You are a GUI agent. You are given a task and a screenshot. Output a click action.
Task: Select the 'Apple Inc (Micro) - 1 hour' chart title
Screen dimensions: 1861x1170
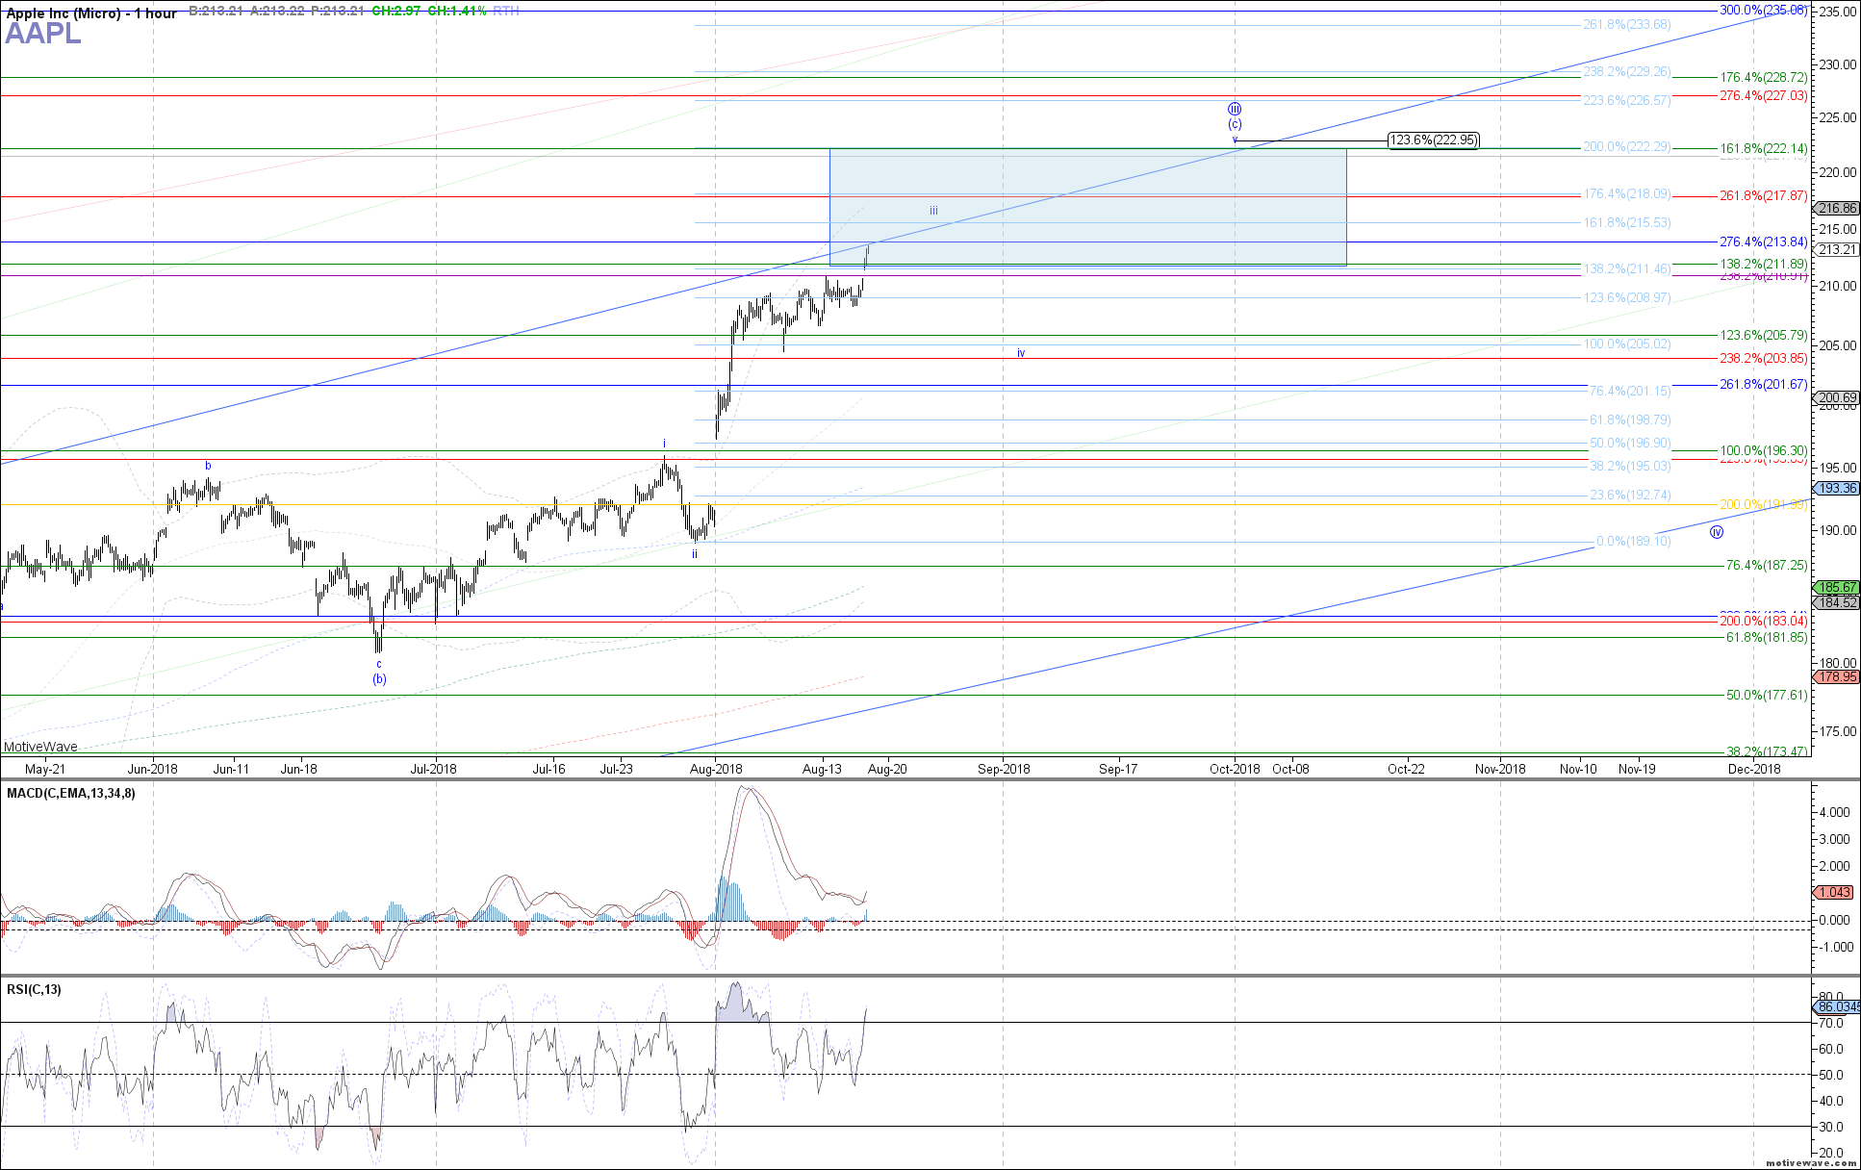pos(91,13)
